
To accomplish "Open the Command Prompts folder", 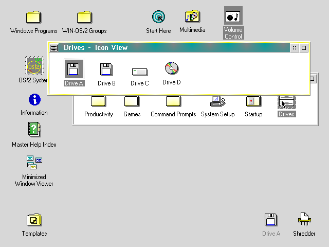I will tap(173, 101).
